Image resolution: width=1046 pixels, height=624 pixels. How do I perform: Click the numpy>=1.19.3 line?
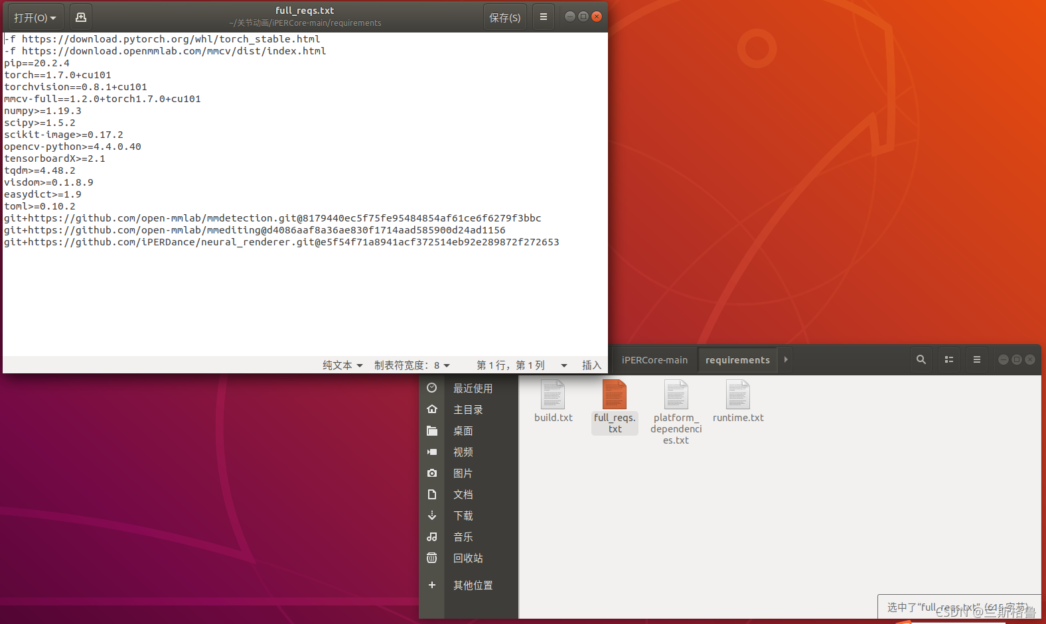pyautogui.click(x=42, y=111)
